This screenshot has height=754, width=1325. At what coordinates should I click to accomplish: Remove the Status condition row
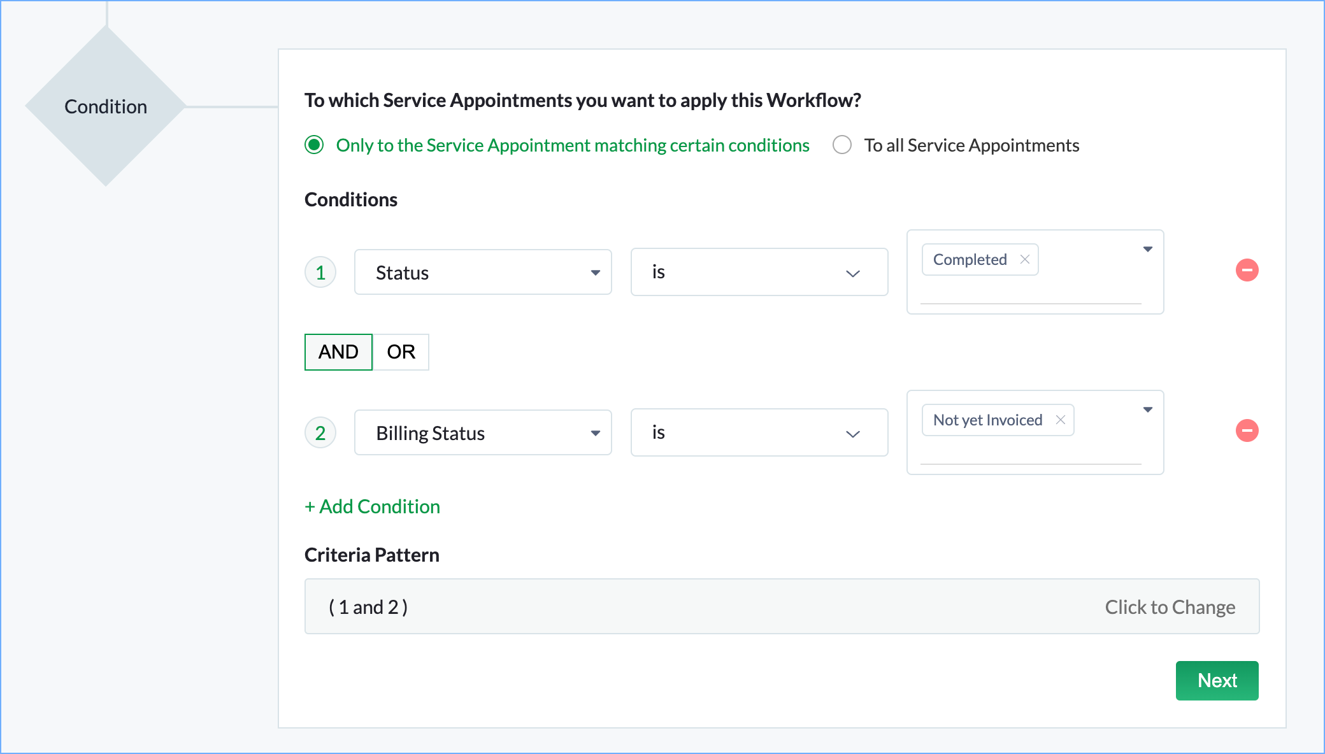(x=1247, y=270)
